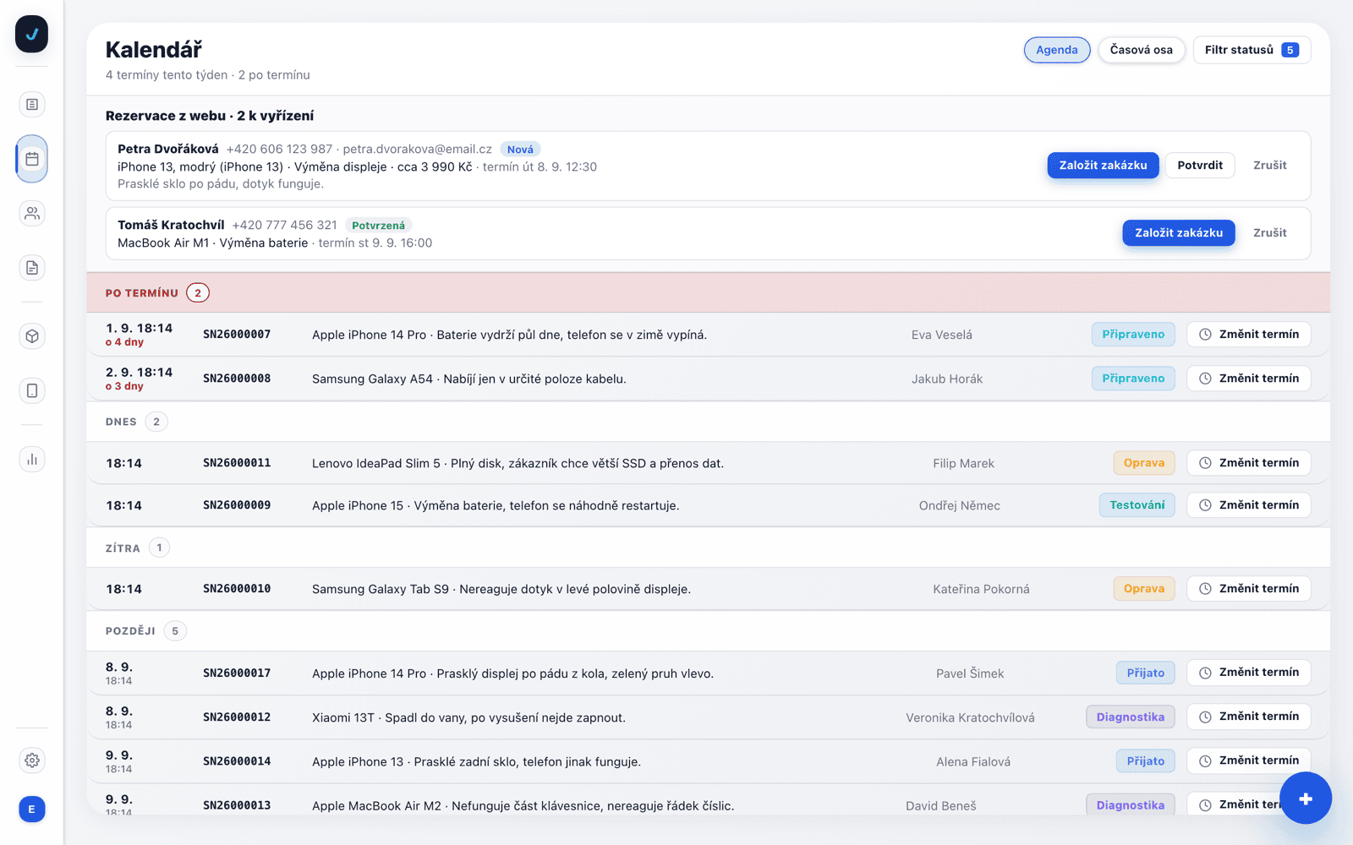Click Oprava status of Filip Marek order

pyautogui.click(x=1144, y=463)
